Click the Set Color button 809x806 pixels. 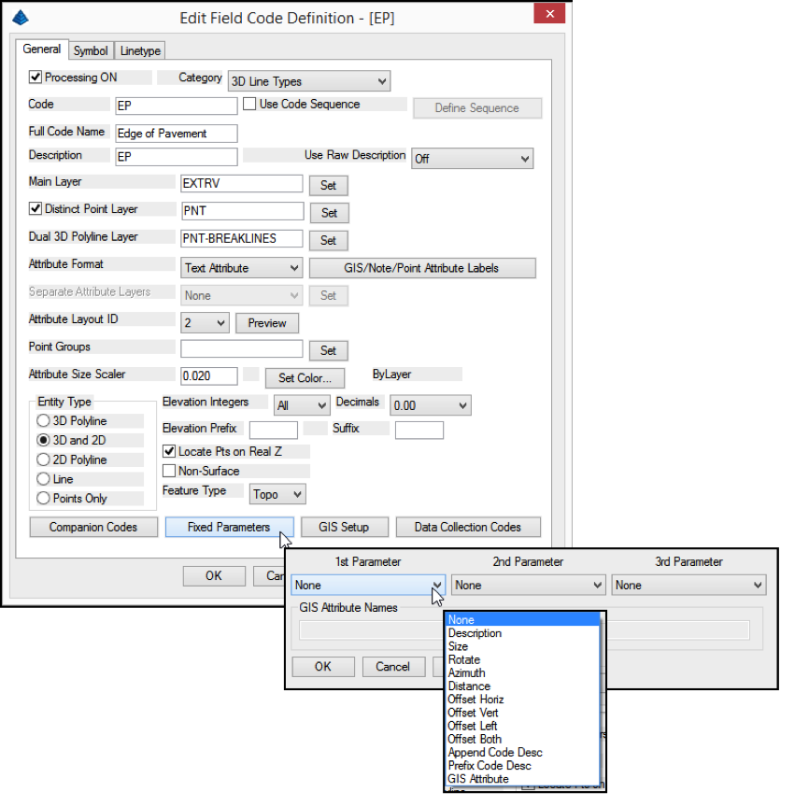(305, 378)
